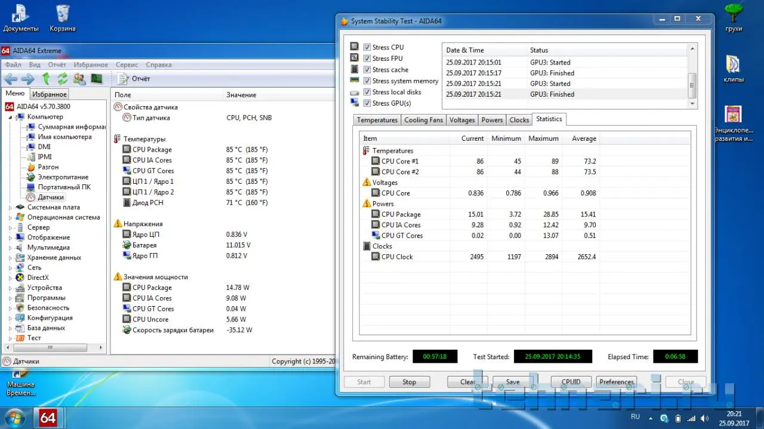Open the Сервис menu

pos(127,64)
